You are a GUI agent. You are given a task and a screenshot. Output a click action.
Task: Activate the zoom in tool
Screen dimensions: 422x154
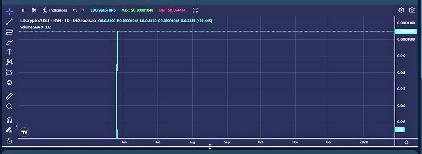pyautogui.click(x=9, y=106)
